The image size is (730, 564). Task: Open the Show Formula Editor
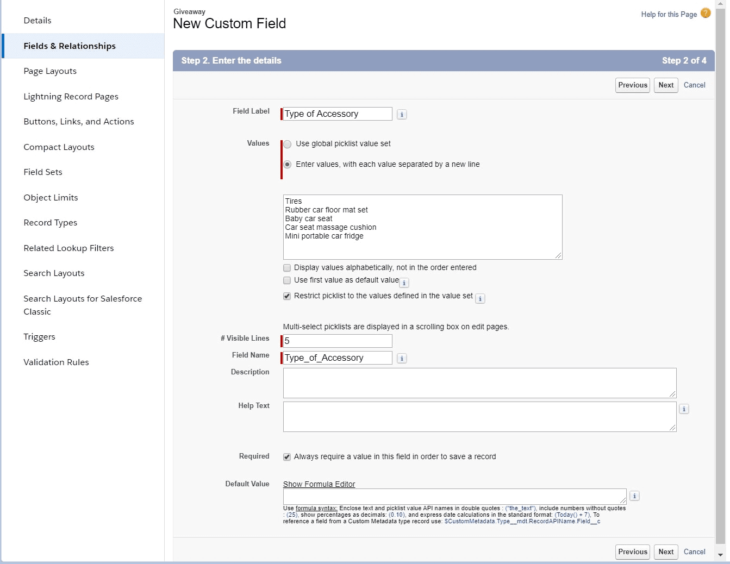click(x=319, y=484)
